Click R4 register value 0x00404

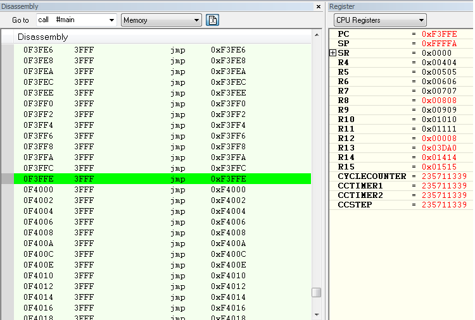[440, 63]
